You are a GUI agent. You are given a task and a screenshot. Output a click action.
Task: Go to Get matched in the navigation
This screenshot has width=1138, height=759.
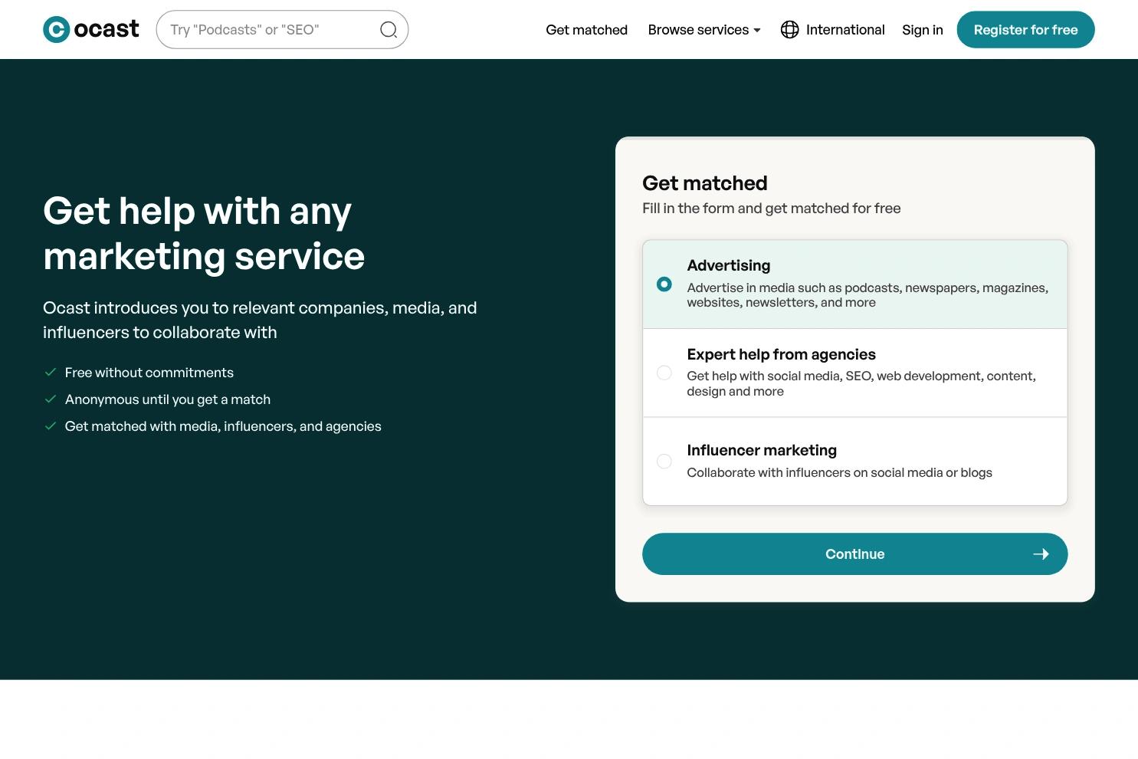point(586,30)
